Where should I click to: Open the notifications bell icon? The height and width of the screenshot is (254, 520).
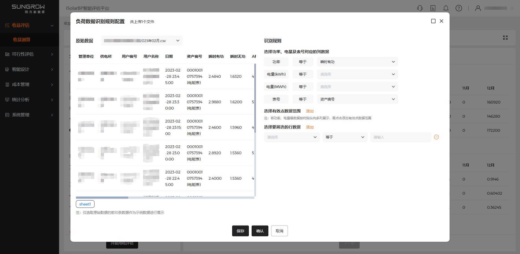(x=446, y=8)
